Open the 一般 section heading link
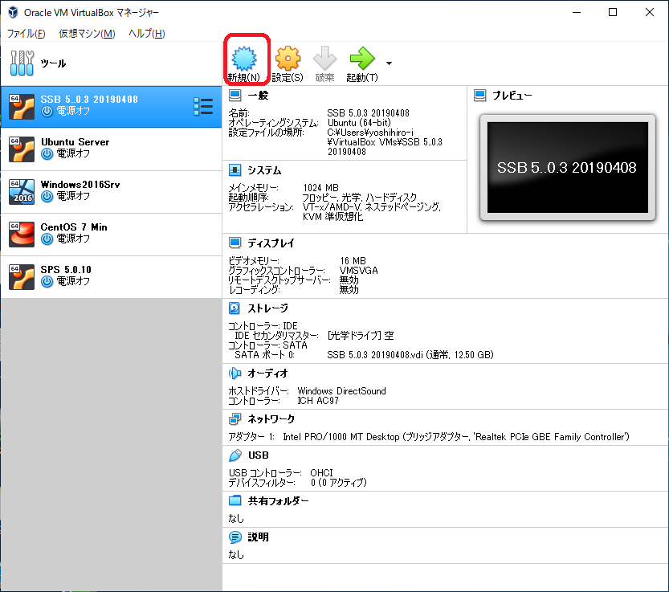The height and width of the screenshot is (592, 669). (x=258, y=95)
